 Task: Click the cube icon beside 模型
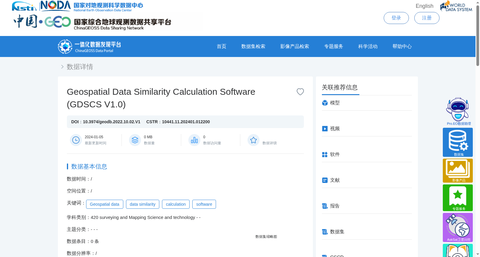325,103
